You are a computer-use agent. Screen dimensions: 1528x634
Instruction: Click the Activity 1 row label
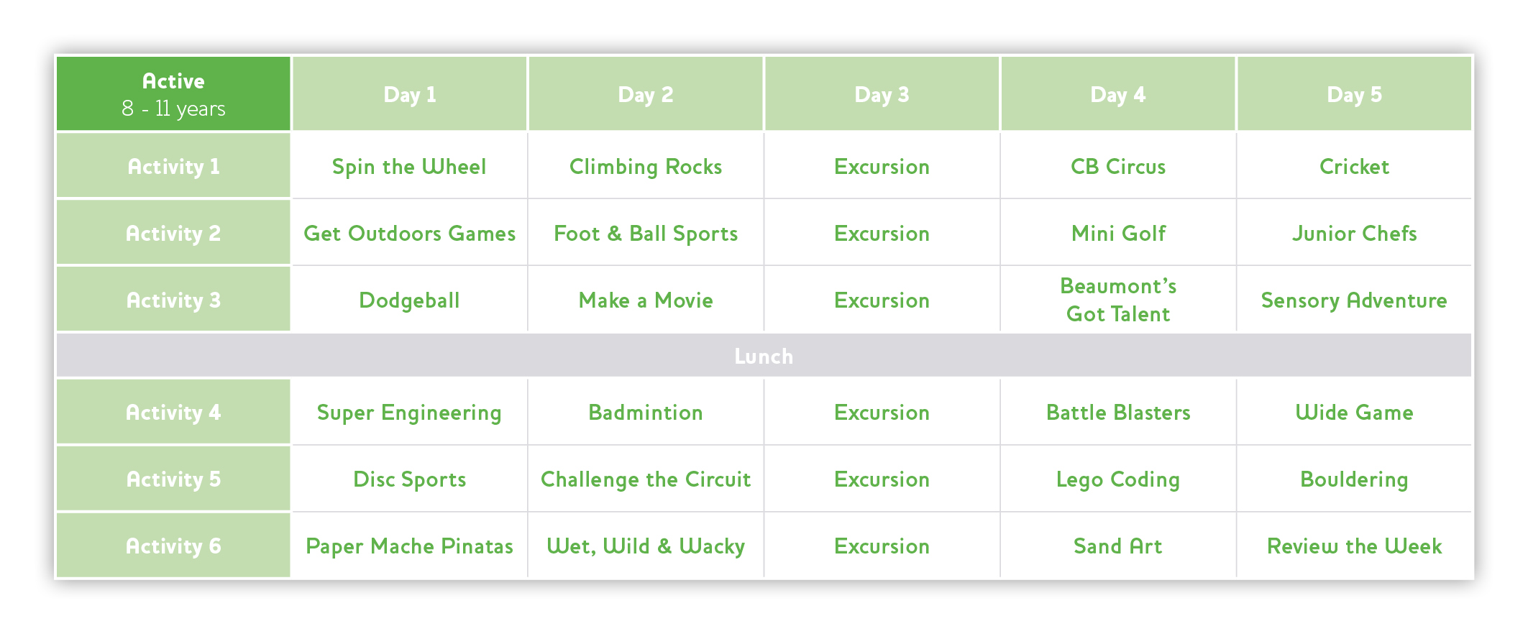tap(173, 166)
